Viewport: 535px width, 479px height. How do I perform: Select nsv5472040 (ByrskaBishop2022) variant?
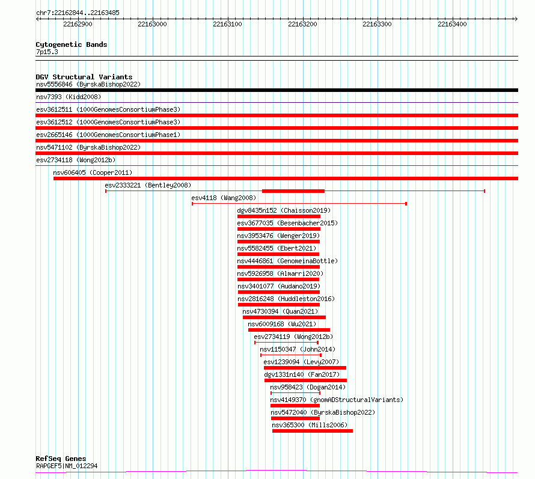click(x=323, y=412)
